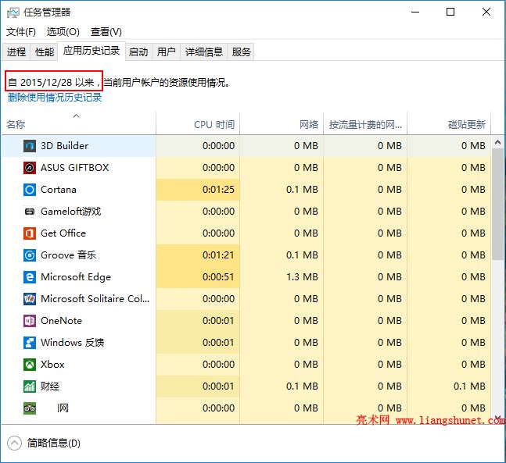Screen dimensions: 506x463
Task: Click the vertical scrollbar thumb
Action: [497, 204]
